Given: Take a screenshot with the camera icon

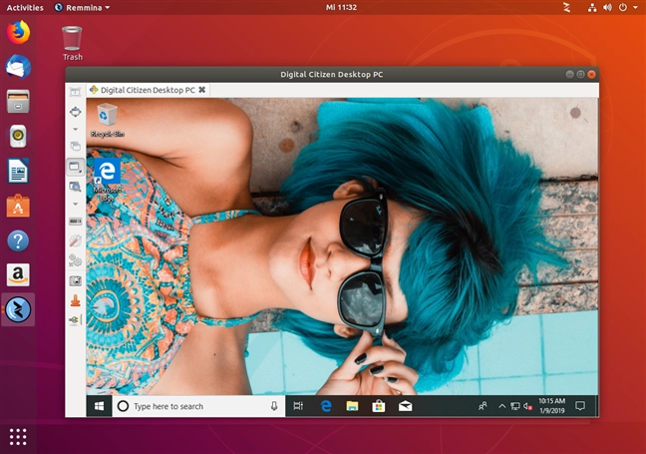Looking at the screenshot, I should click(x=75, y=280).
